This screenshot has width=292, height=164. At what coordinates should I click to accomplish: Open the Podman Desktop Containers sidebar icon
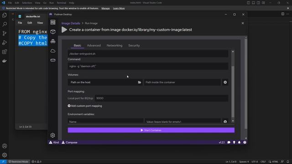click(53, 22)
